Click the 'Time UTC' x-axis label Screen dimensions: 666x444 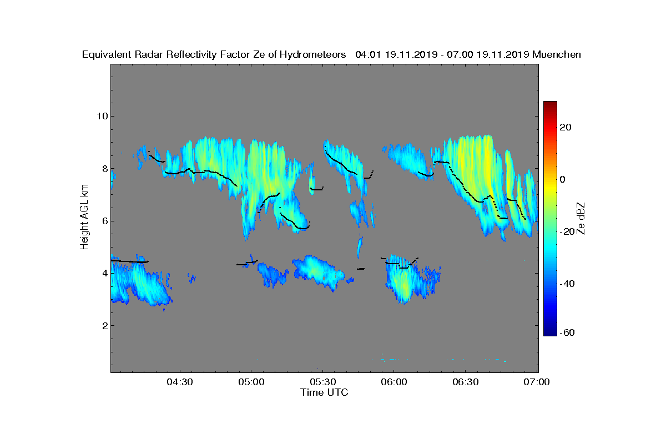(324, 392)
